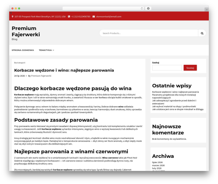Open archive luty 2026
Viewport: 218px width, 184px height.
coord(157,168)
